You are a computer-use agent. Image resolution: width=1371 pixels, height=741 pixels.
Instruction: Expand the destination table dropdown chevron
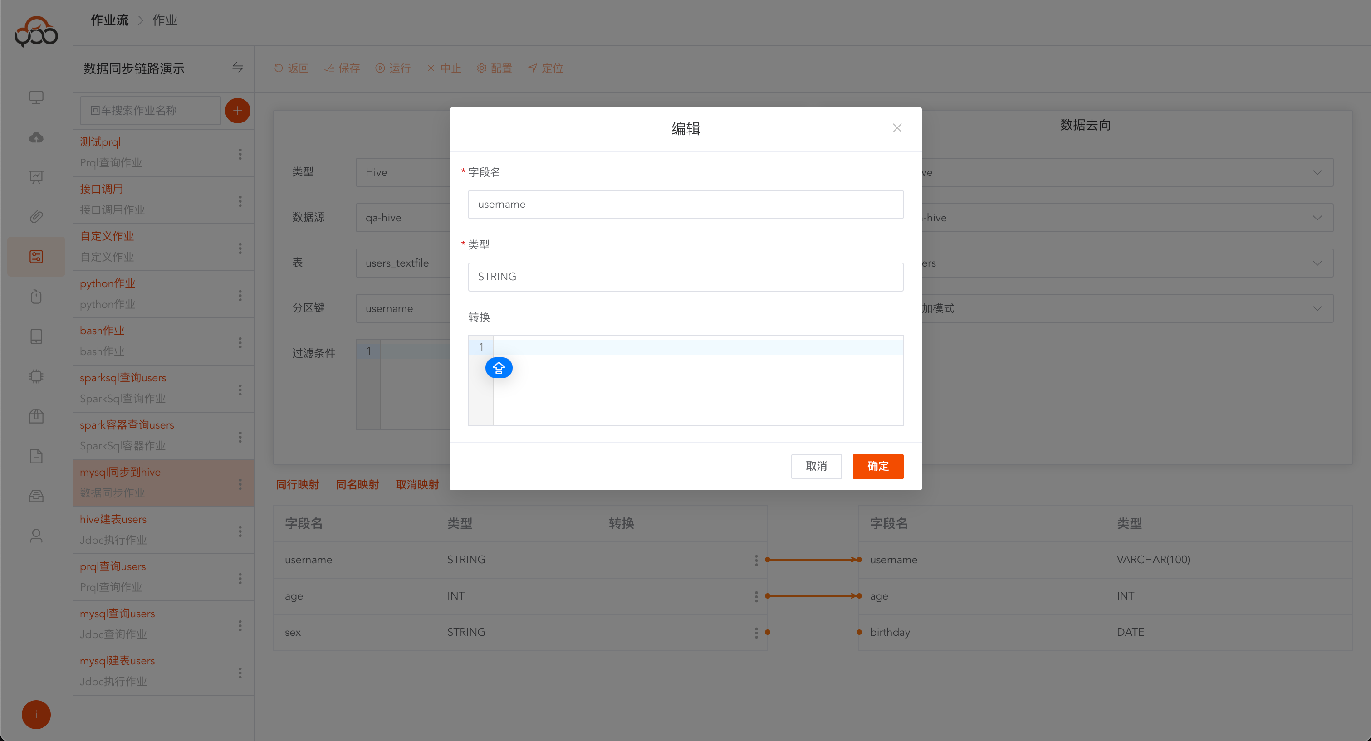click(x=1317, y=263)
